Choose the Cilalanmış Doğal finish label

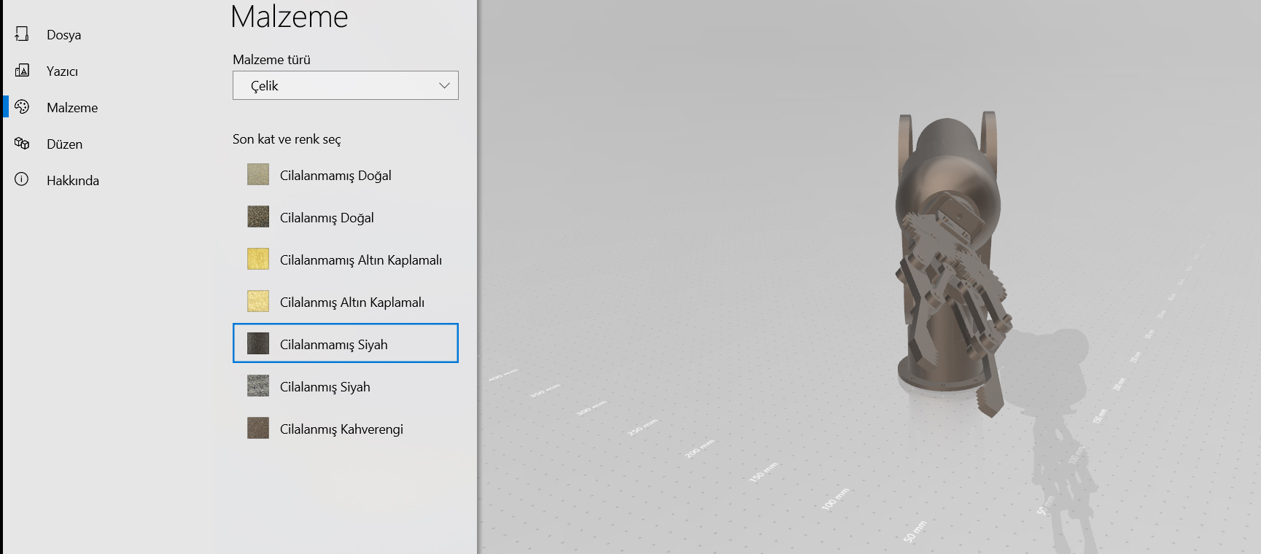point(327,218)
